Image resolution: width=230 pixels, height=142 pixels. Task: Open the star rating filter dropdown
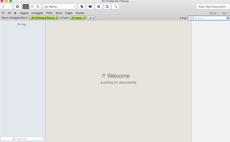click(x=92, y=18)
